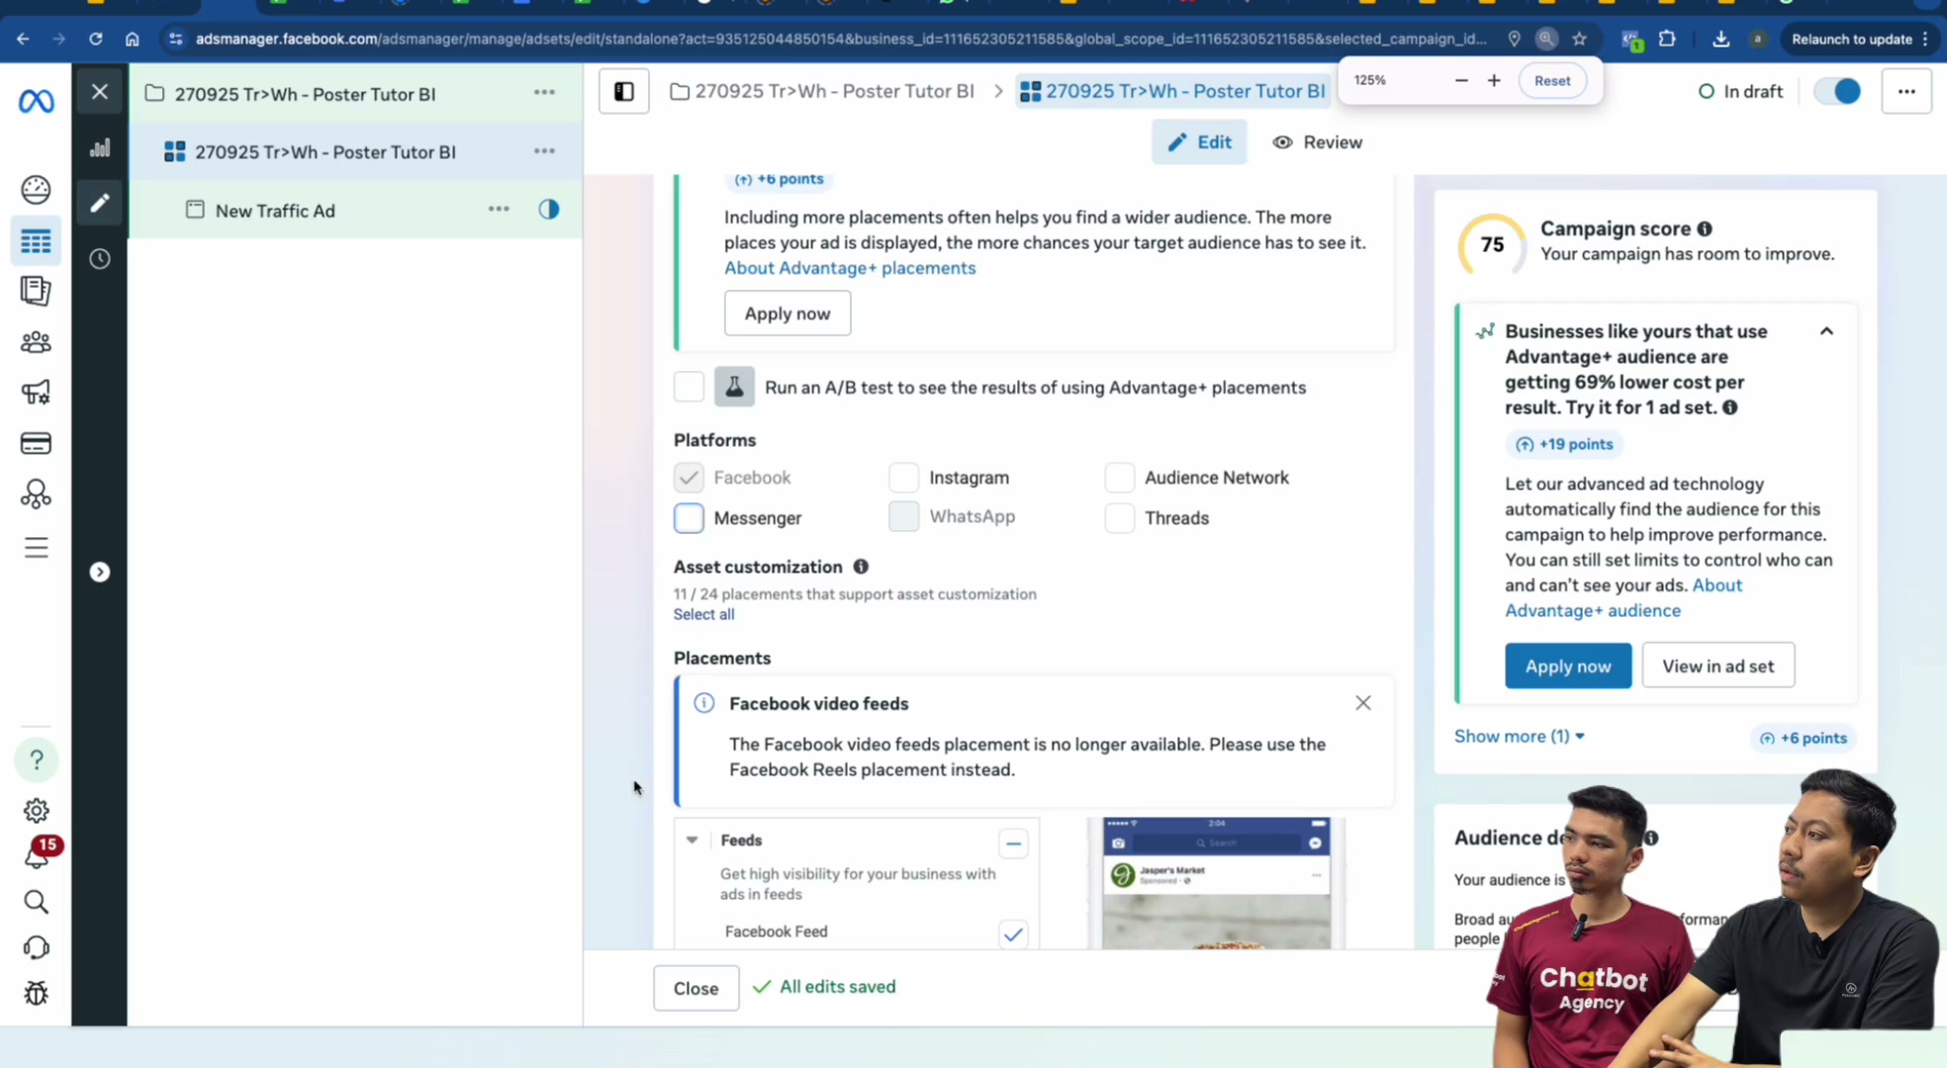Click the bug report icon

[x=36, y=993]
